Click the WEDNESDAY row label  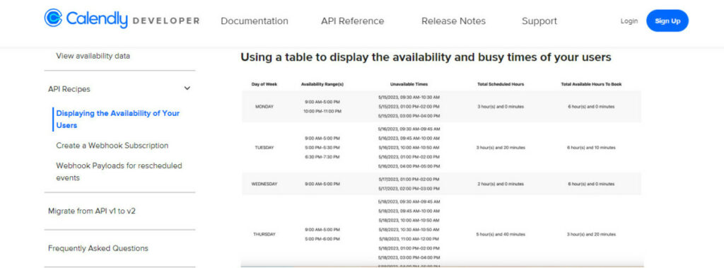tap(264, 184)
